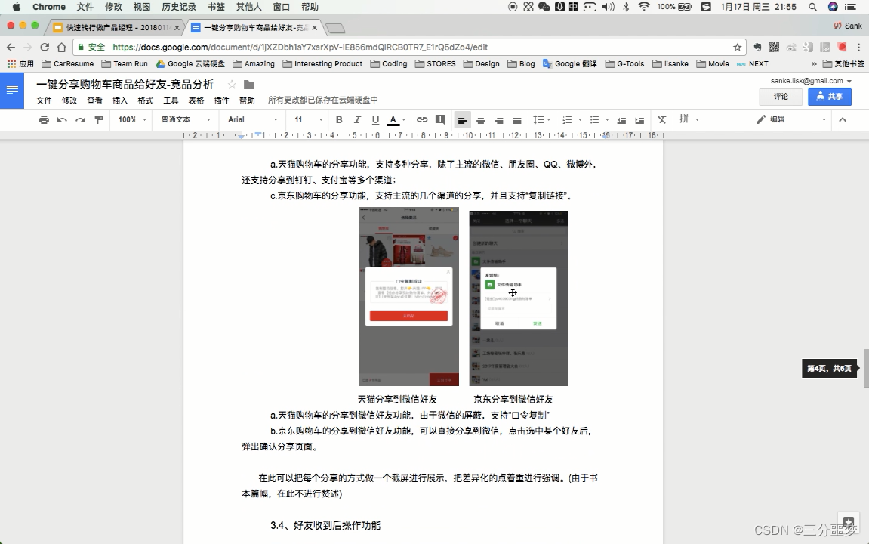This screenshot has width=869, height=544.
Task: Click the 评论 comments button
Action: pyautogui.click(x=781, y=97)
